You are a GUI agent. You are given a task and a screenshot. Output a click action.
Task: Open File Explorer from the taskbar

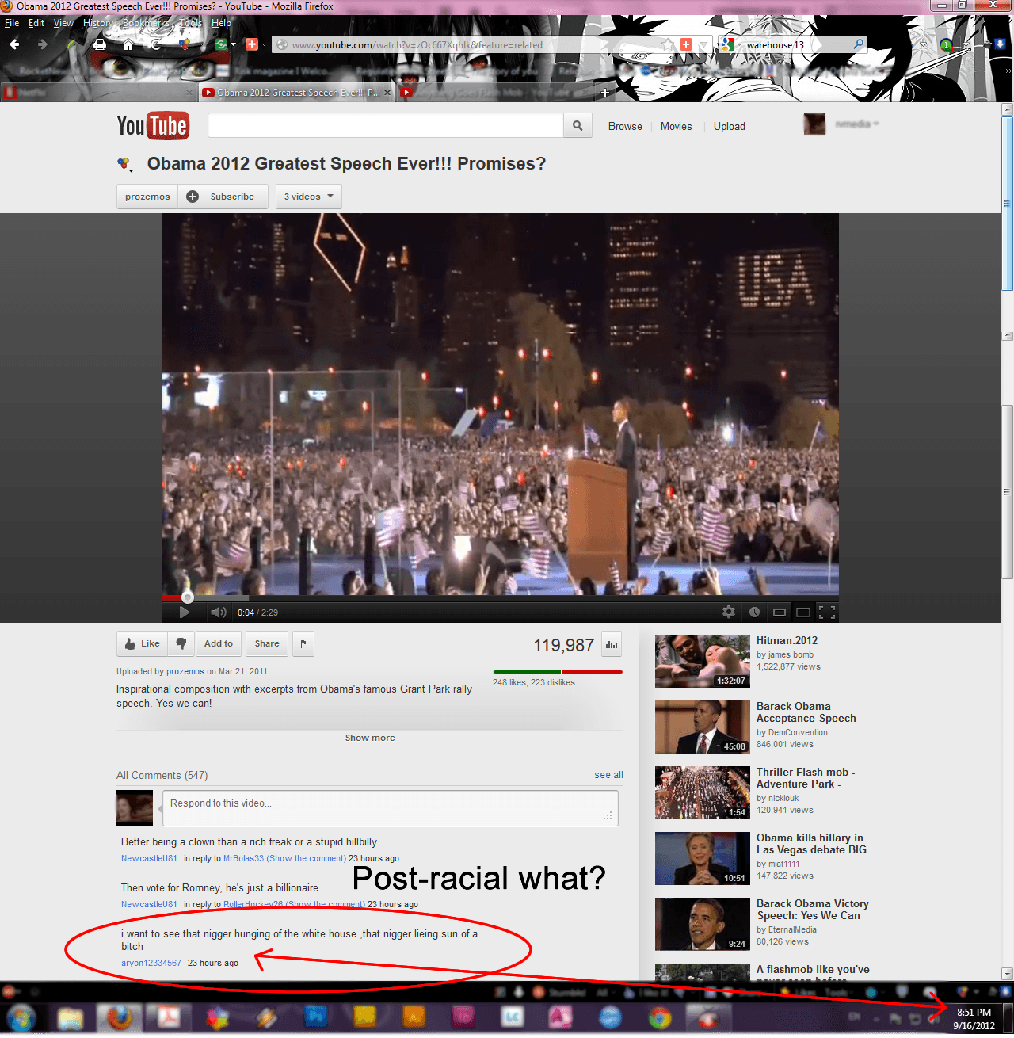click(71, 1017)
